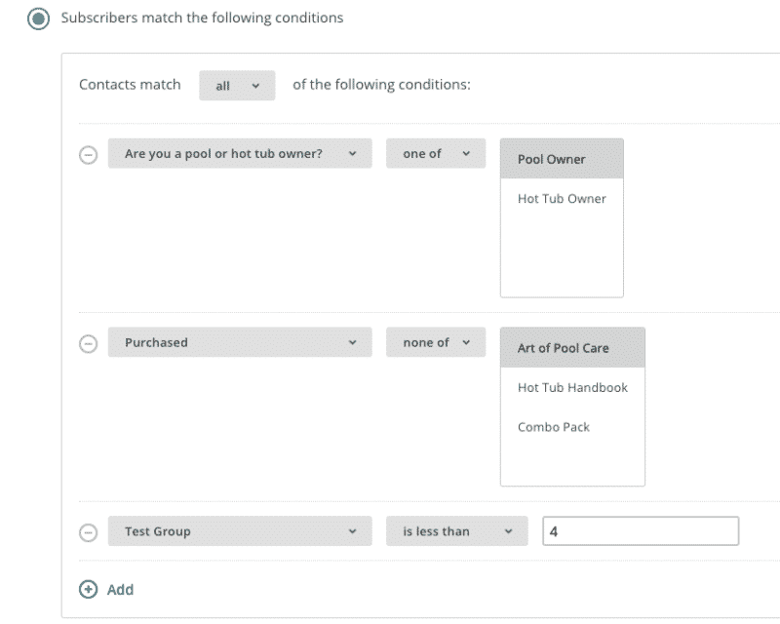This screenshot has width=780, height=624.
Task: Remove the pool or hot tub owner condition
Action: [89, 153]
